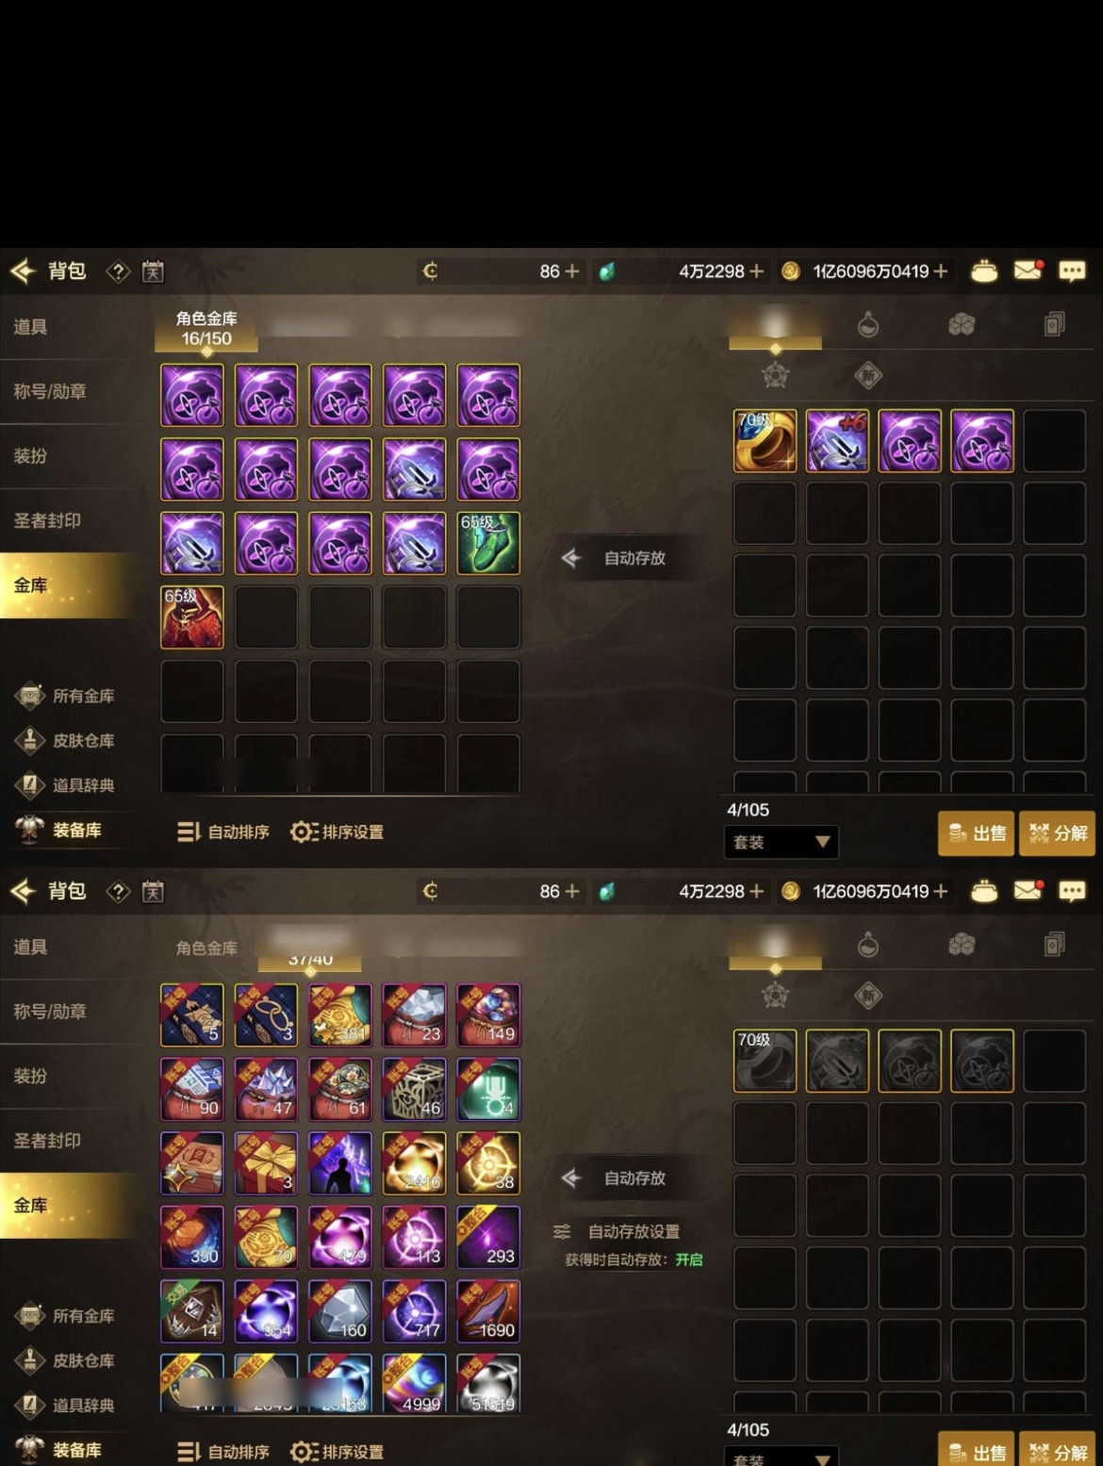Click 出售 button beside the 套装 dropdown arrow
1103x1466 pixels.
pos(977,833)
